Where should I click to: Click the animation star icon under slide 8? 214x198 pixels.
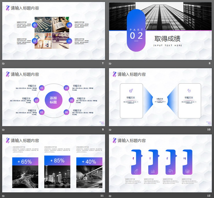[x=110, y=64]
